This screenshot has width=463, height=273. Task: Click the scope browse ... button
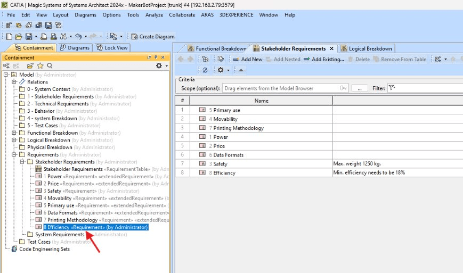coord(359,88)
